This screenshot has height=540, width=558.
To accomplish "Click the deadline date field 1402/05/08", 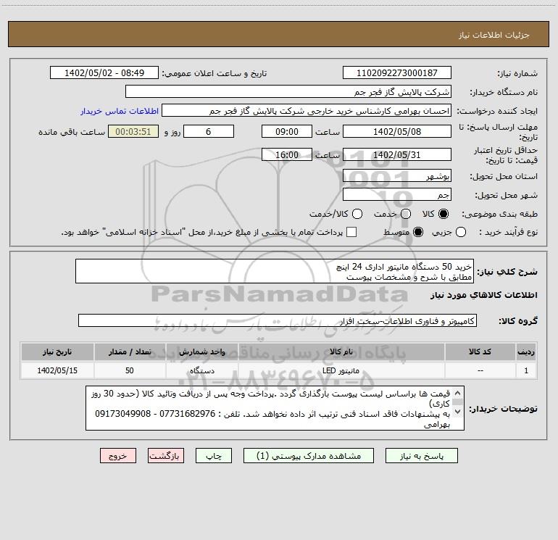I will pos(397,131).
